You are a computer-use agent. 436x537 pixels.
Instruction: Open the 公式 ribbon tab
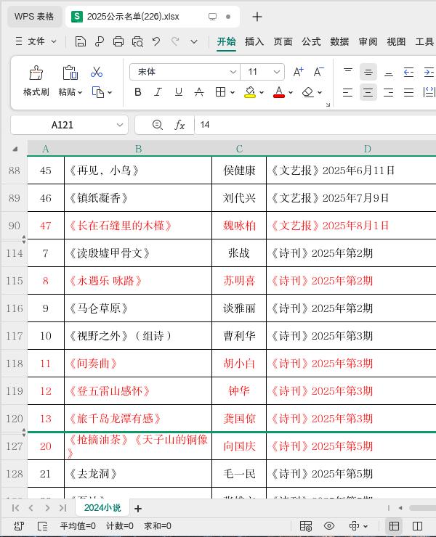click(312, 41)
